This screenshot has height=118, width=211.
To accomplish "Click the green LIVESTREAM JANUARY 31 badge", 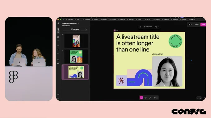I will click(176, 41).
